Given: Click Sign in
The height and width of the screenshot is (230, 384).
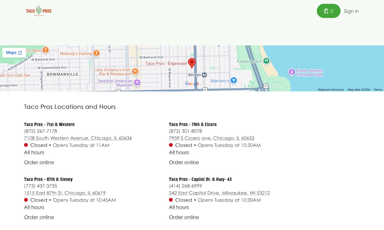Looking at the screenshot, I should (x=351, y=11).
